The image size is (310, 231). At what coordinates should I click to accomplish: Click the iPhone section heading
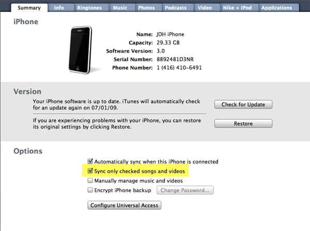(x=26, y=22)
